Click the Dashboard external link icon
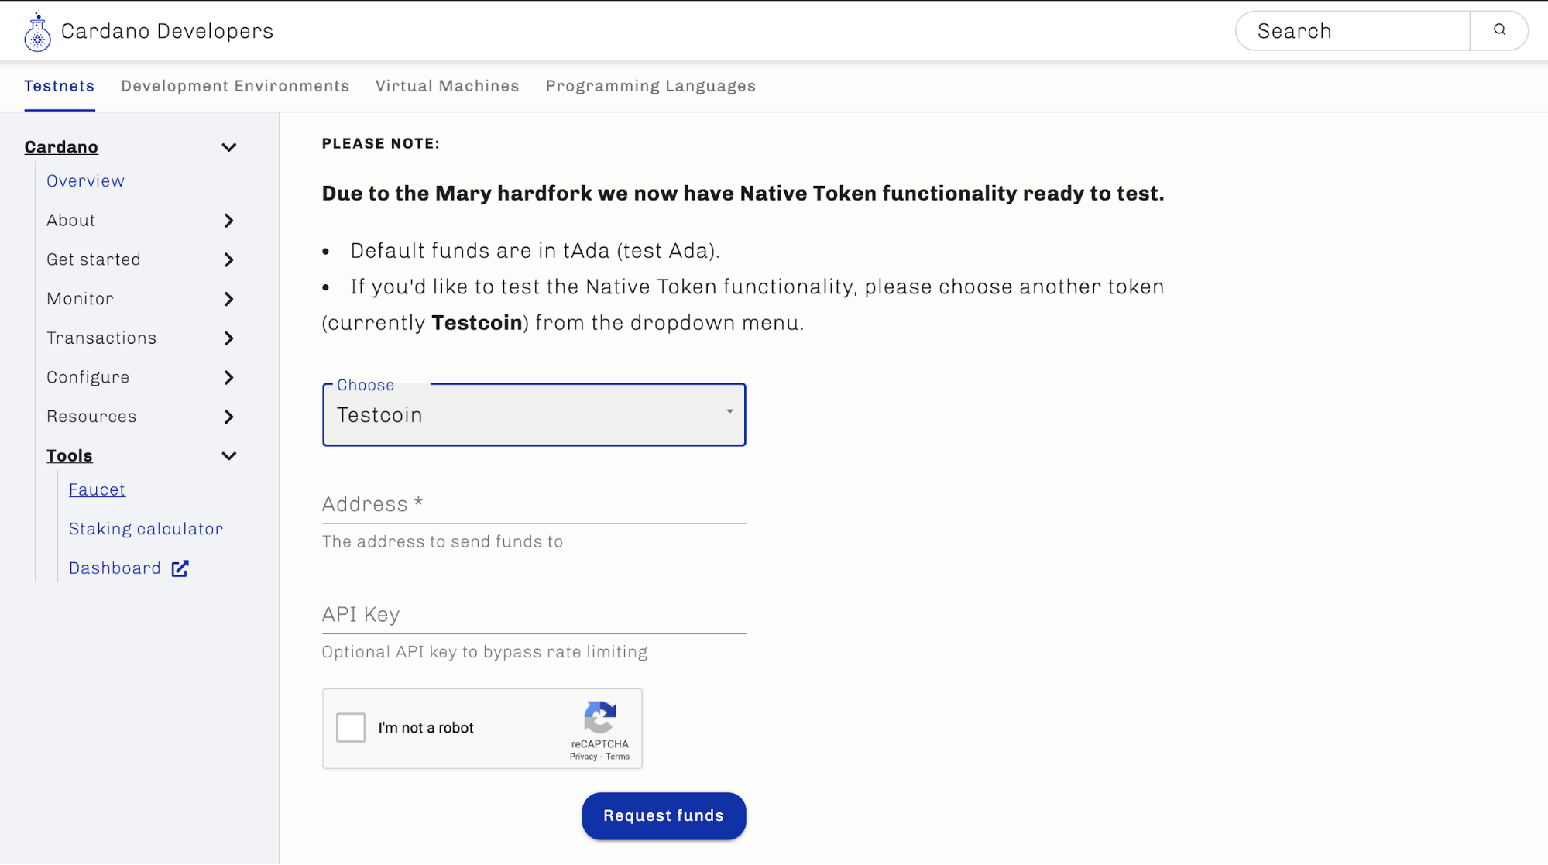 (180, 568)
